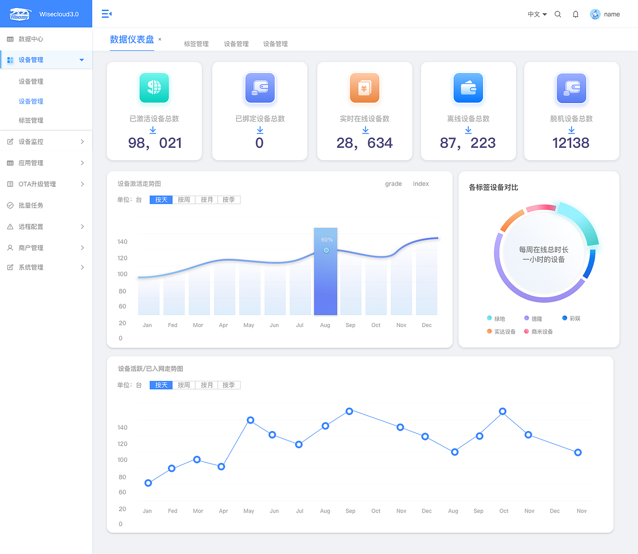Toggle the 实达设备 legend item
Screen dimensions: 638x554
501,332
